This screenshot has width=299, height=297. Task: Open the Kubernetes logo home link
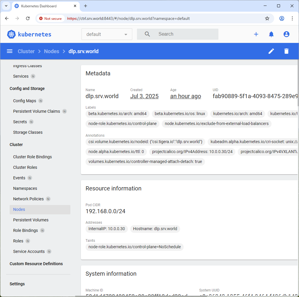pyautogui.click(x=29, y=34)
